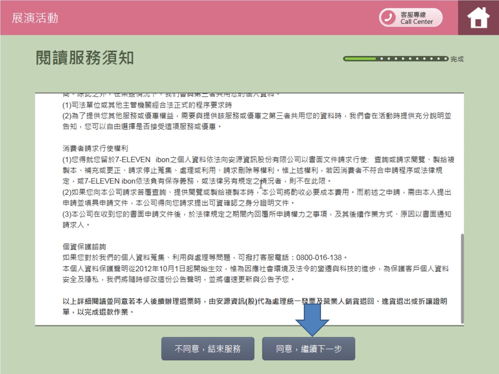Open the 客服專線 Call Center button

[411, 18]
